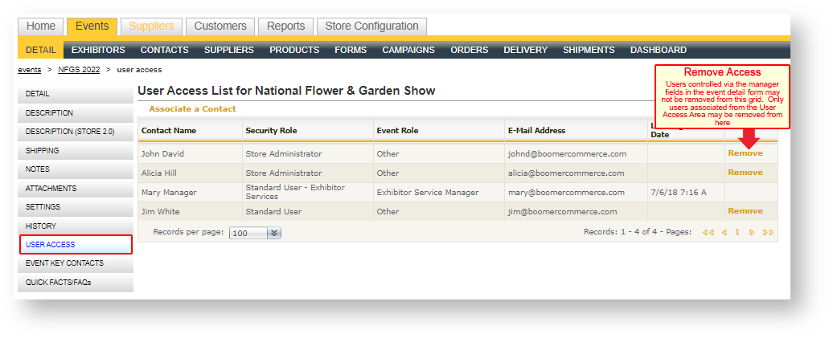Image resolution: width=829 pixels, height=338 pixels.
Task: Sort by Contact Name column header
Action: click(168, 130)
